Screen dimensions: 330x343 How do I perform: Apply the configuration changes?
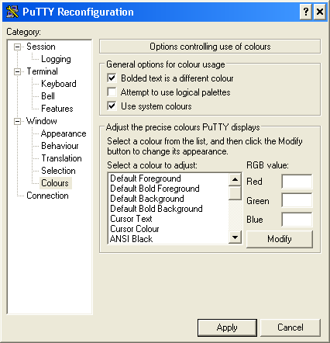(x=227, y=327)
